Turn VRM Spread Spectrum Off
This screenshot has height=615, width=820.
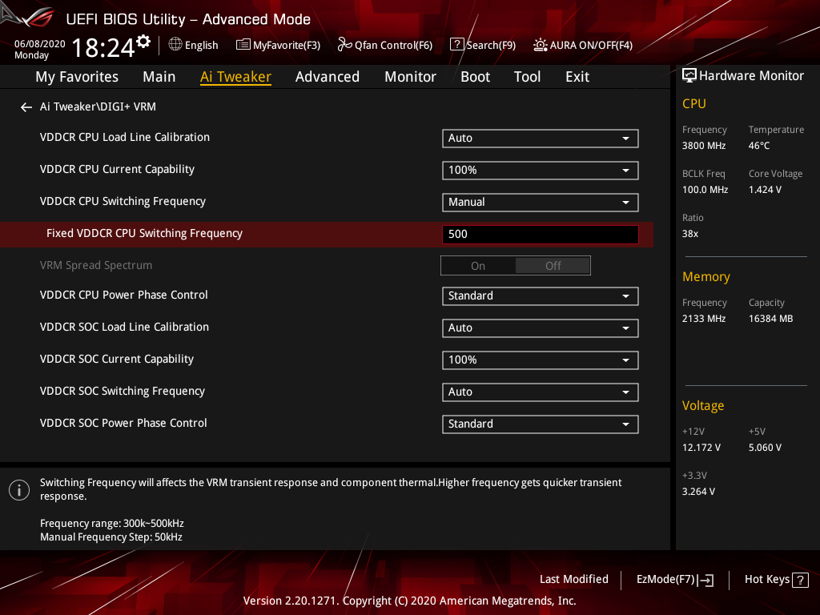[x=553, y=266]
